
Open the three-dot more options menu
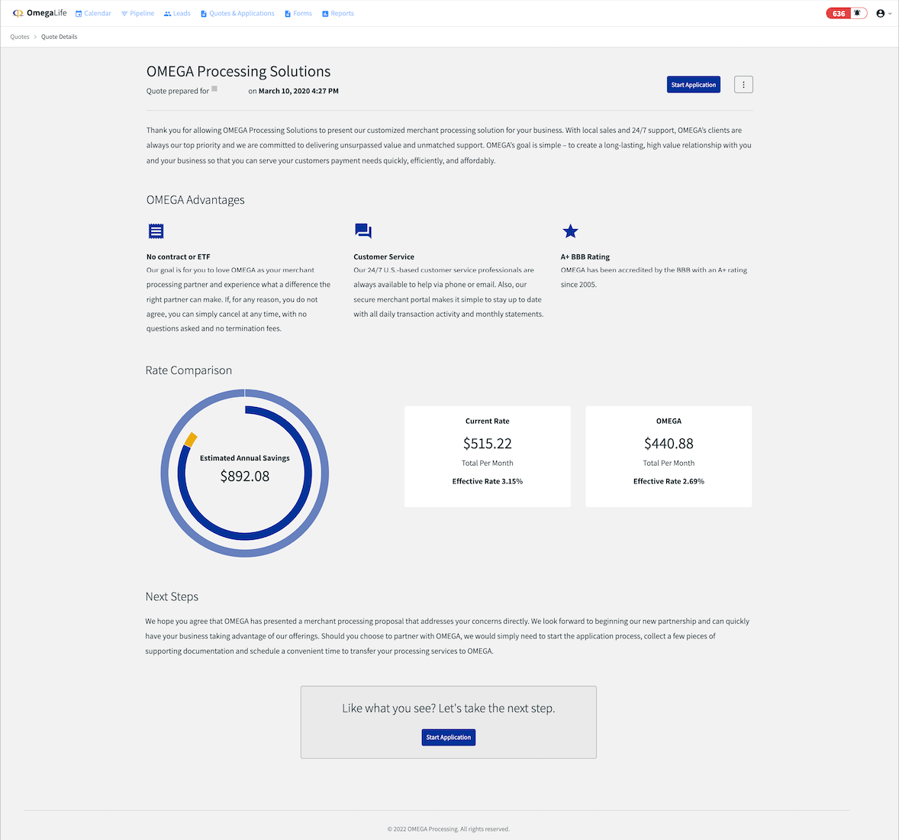coord(743,84)
